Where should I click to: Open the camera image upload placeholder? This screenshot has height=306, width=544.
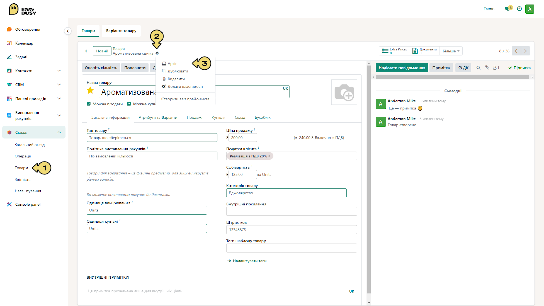[344, 92]
